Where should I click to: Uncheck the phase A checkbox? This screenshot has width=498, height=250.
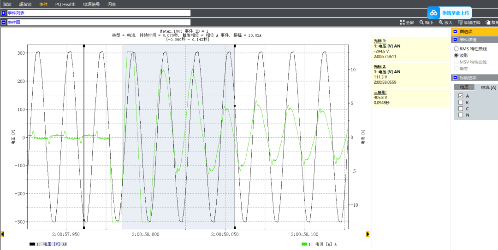(x=460, y=96)
